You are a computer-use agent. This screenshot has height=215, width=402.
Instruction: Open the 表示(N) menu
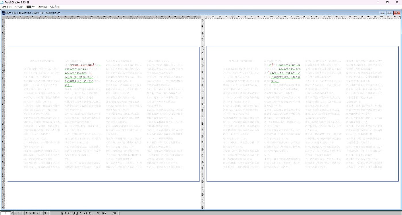42,7
